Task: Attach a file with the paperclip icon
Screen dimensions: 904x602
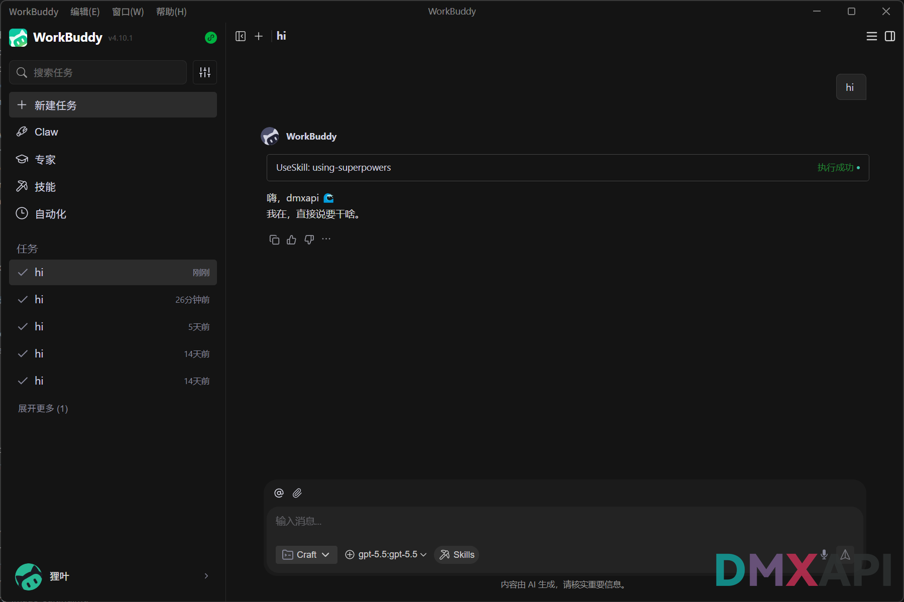Action: click(297, 493)
